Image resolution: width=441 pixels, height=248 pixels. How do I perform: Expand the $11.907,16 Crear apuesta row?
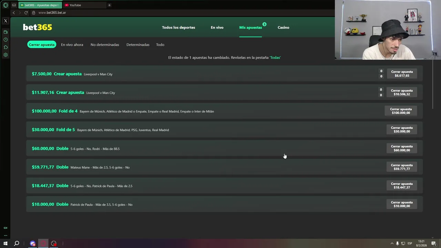(x=224, y=92)
